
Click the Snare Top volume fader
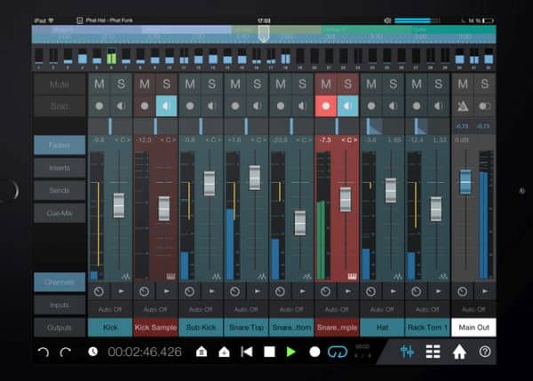pos(255,178)
